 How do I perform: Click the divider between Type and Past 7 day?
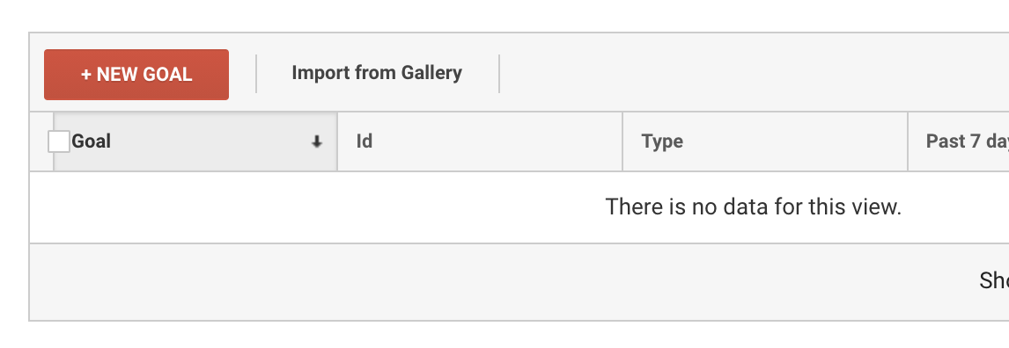click(x=908, y=141)
